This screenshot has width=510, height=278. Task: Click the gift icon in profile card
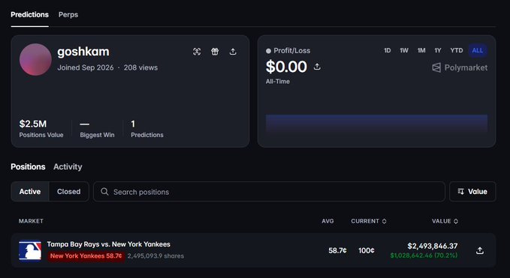coord(215,52)
